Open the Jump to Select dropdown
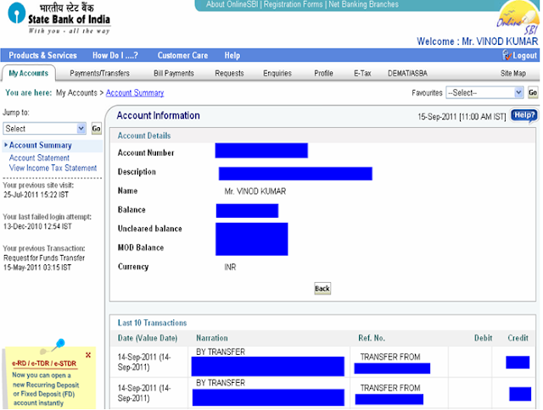The height and width of the screenshot is (410, 543). click(x=44, y=129)
